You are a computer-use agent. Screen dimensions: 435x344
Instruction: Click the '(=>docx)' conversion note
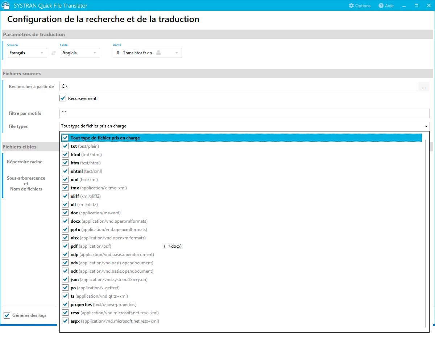click(173, 246)
